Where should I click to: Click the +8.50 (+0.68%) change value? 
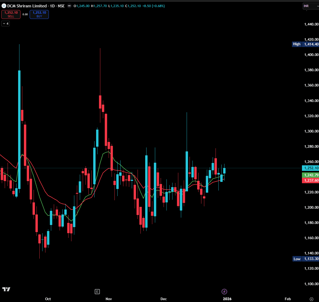coord(154,6)
